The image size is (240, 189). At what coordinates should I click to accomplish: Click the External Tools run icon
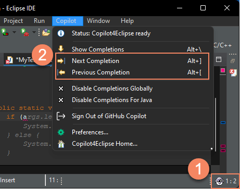(x=24, y=32)
